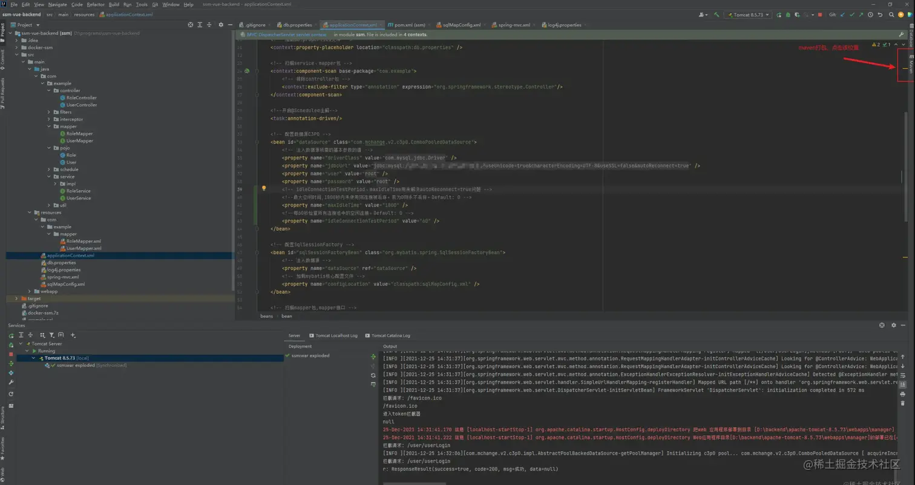The image size is (915, 485).
Task: Open the Tomcat Catalina Log tab
Action: point(390,335)
